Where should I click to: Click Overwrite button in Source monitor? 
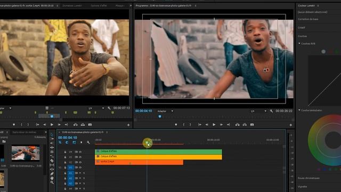coord(83,125)
